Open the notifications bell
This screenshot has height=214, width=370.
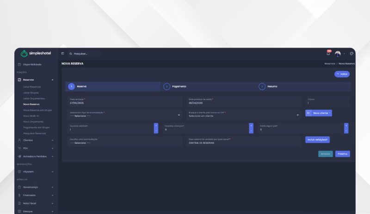pyautogui.click(x=328, y=54)
